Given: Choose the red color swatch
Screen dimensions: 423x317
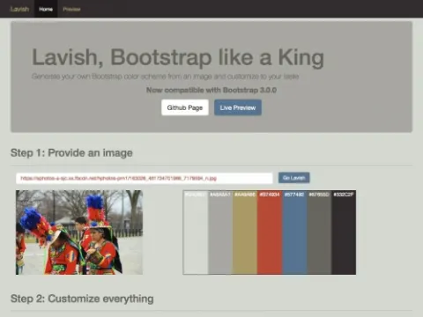Looking at the screenshot, I should (270, 232).
